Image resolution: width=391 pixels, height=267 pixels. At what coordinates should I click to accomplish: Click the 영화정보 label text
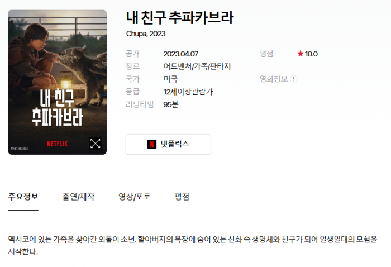coord(274,79)
